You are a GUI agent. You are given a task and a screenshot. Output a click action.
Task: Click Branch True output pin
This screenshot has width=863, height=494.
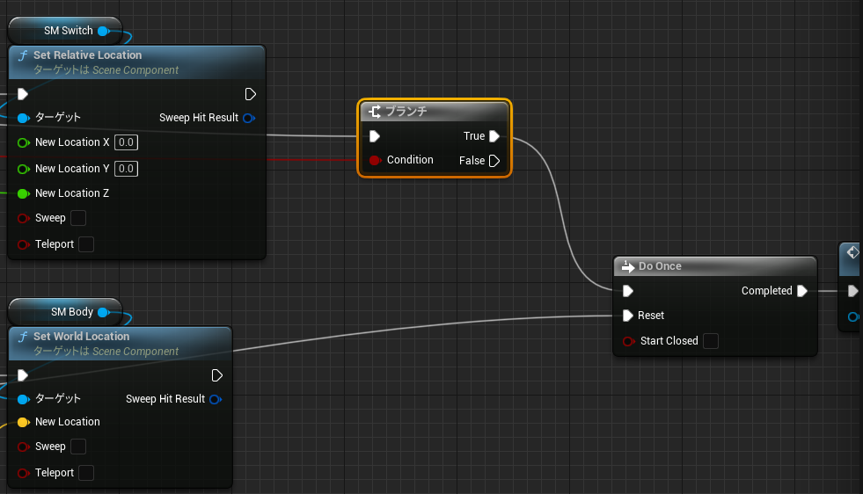494,136
